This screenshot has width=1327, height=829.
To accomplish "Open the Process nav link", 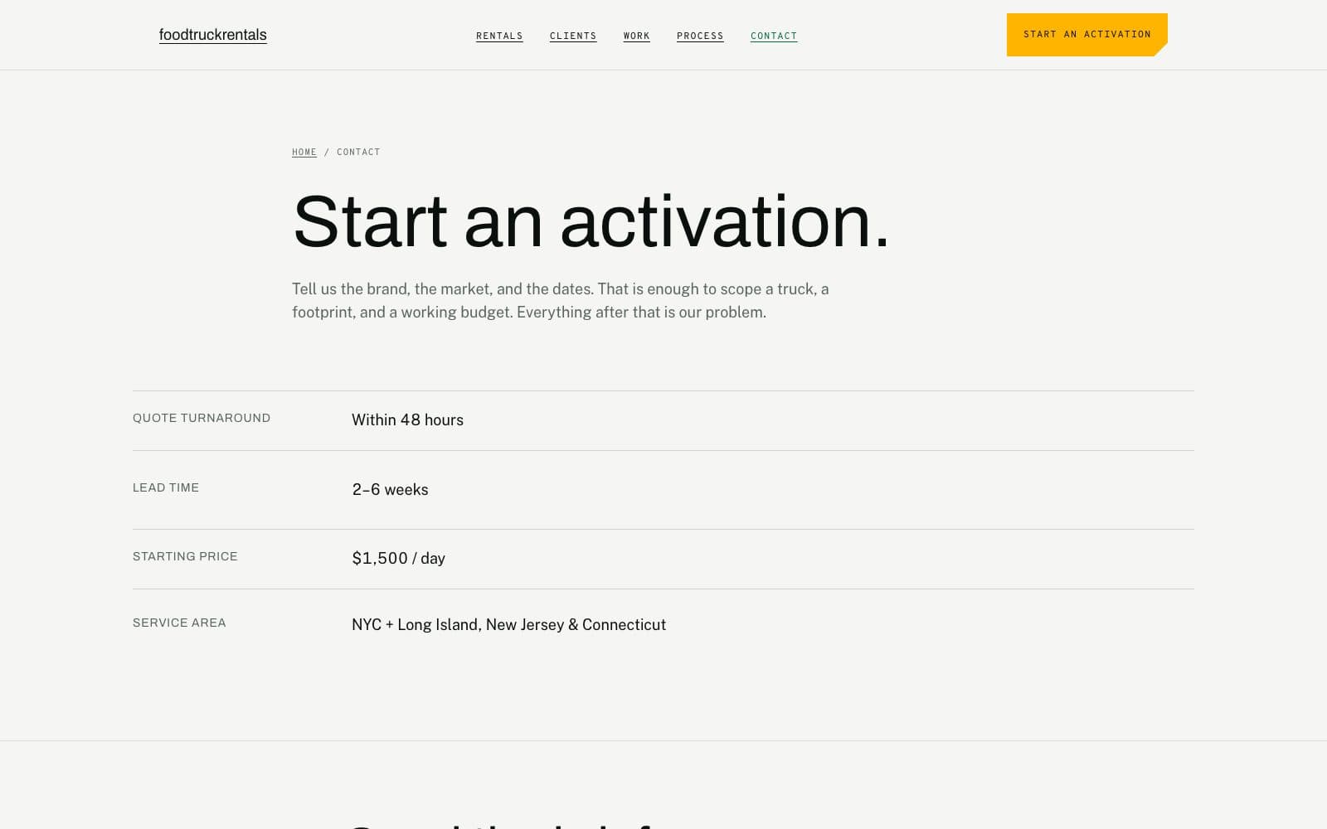I will pos(700,36).
